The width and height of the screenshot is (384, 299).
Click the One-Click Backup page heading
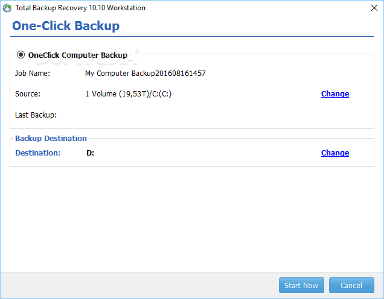(x=66, y=26)
